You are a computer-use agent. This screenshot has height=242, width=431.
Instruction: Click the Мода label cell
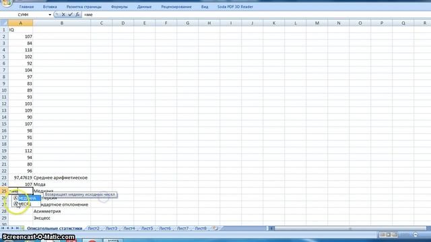click(62, 184)
